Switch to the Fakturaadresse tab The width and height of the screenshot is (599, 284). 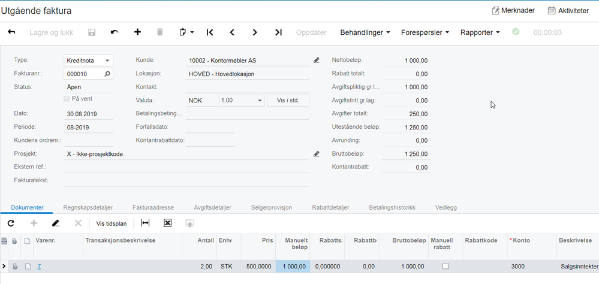click(x=153, y=207)
